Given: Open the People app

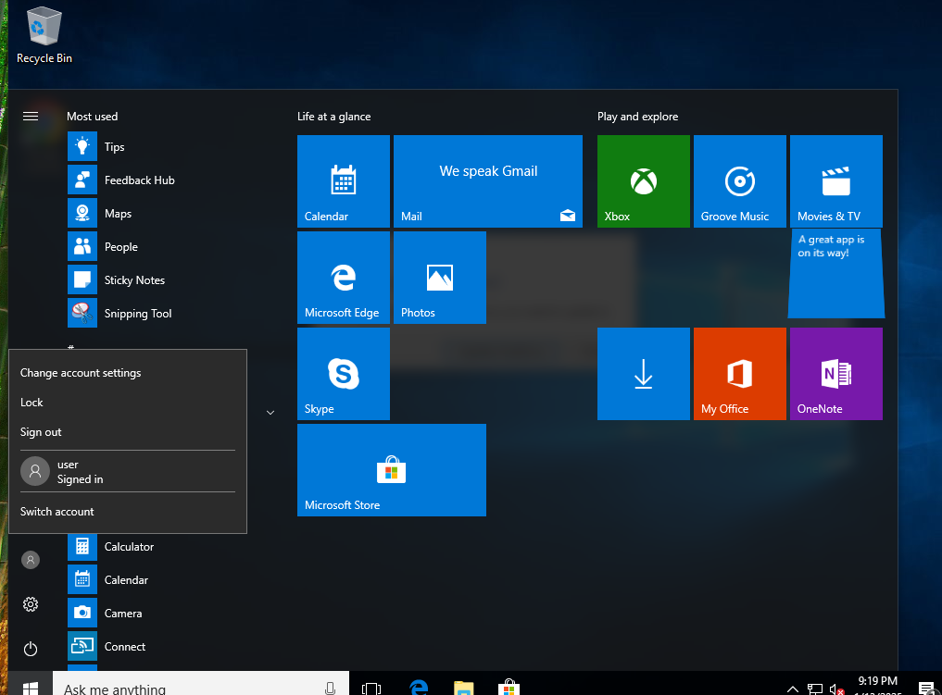Looking at the screenshot, I should pos(120,247).
